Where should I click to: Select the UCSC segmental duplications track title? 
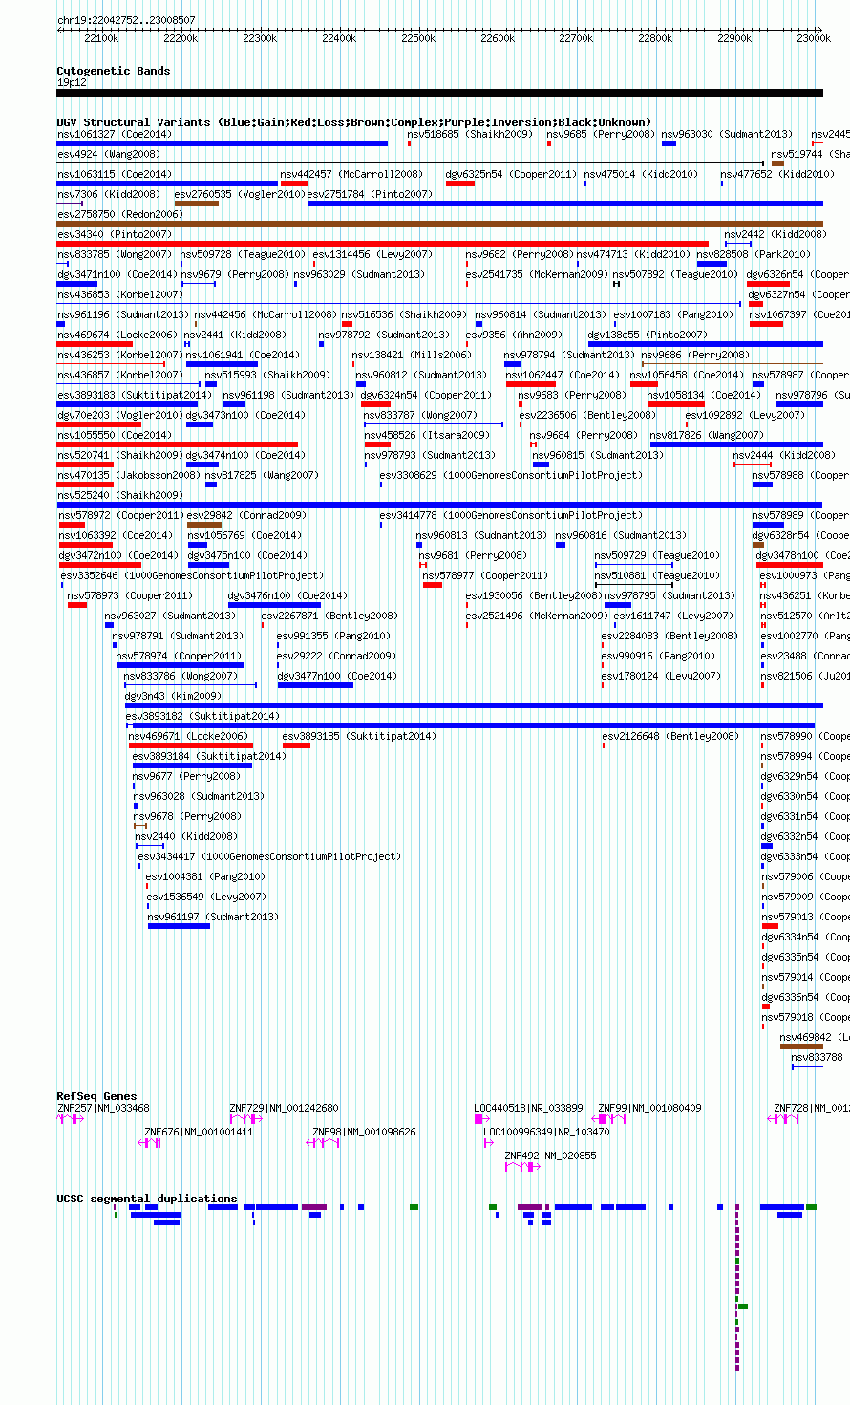[147, 1199]
